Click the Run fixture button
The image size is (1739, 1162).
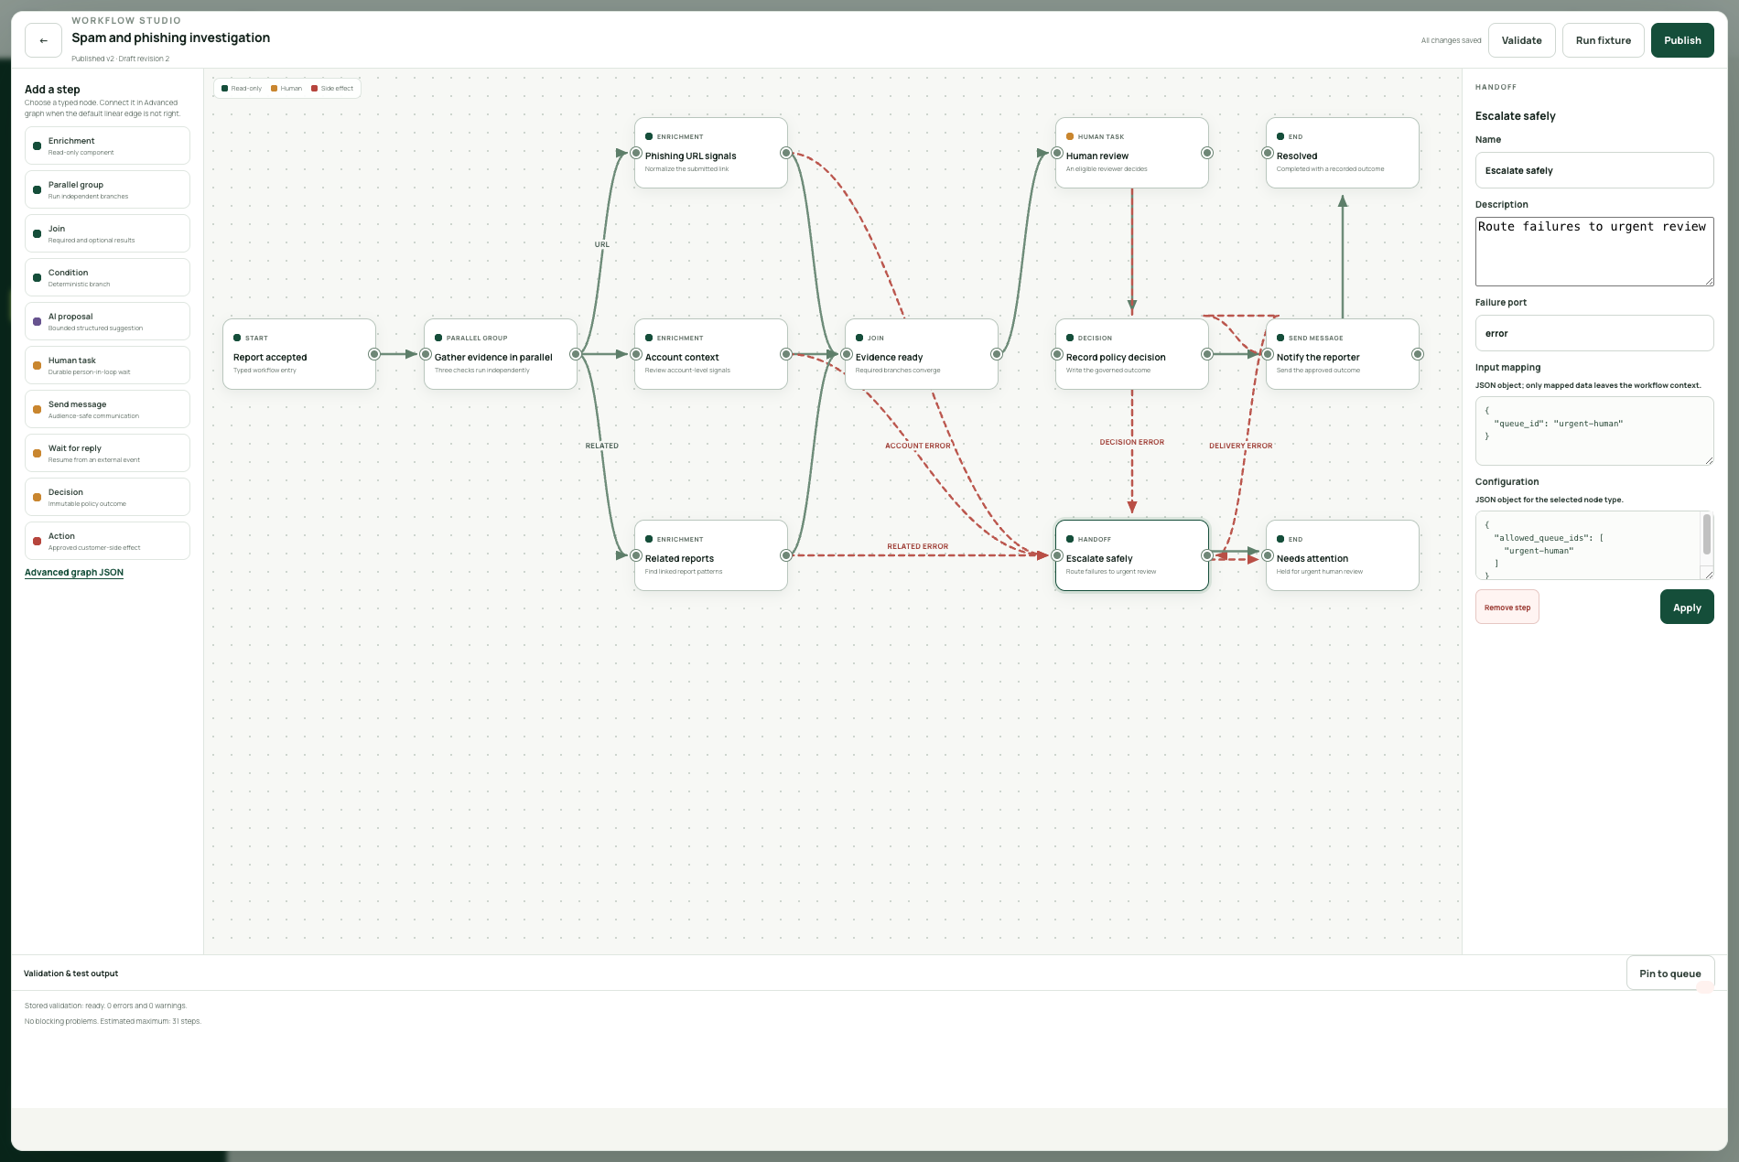(1603, 40)
